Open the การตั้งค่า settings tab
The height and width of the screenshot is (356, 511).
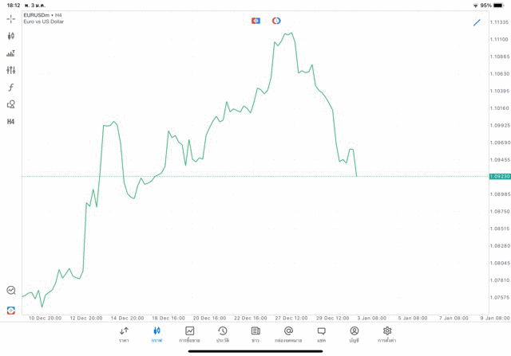(387, 334)
